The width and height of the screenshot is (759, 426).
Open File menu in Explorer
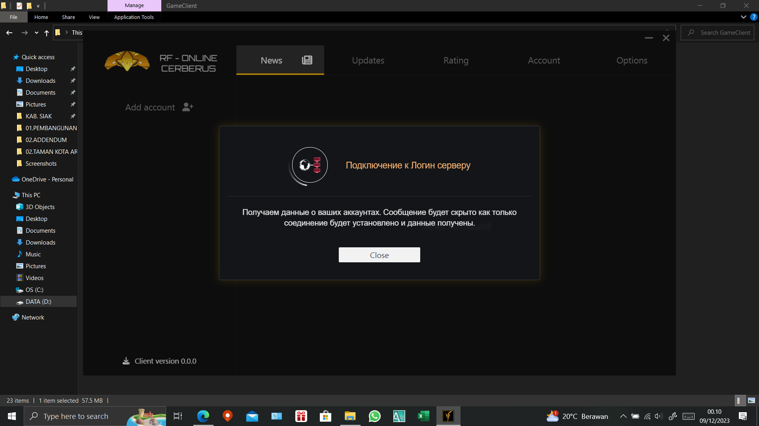tap(14, 17)
